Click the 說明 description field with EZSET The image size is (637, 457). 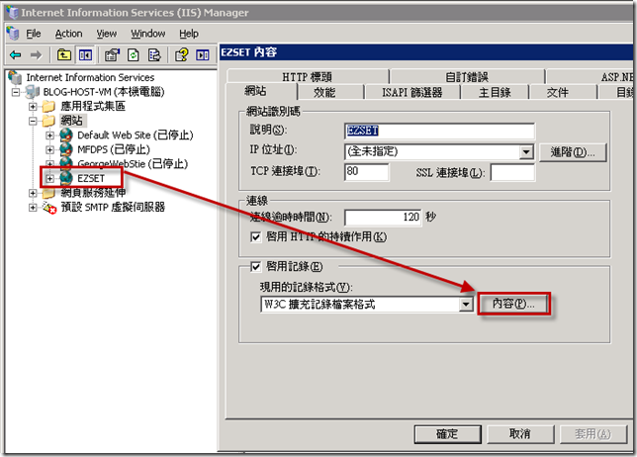point(439,131)
